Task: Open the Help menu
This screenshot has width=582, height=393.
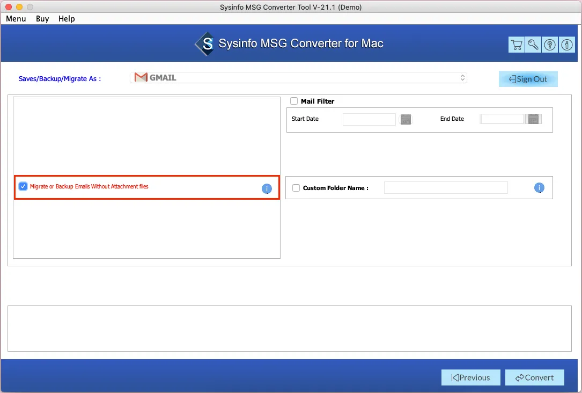Action: coord(67,19)
